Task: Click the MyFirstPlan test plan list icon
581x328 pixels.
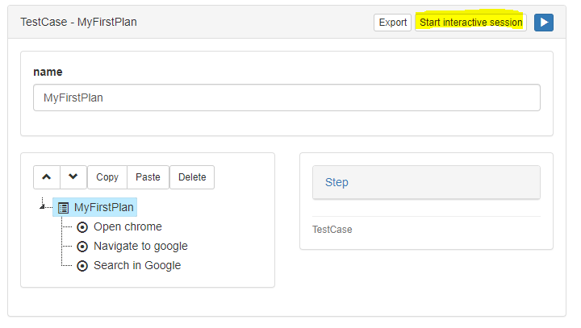Action: (64, 208)
